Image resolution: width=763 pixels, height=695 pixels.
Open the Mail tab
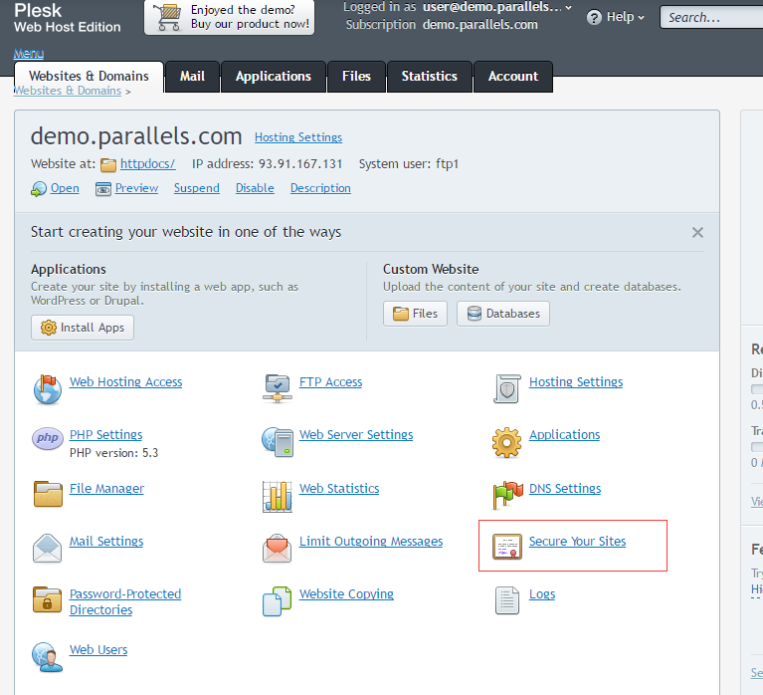192,77
